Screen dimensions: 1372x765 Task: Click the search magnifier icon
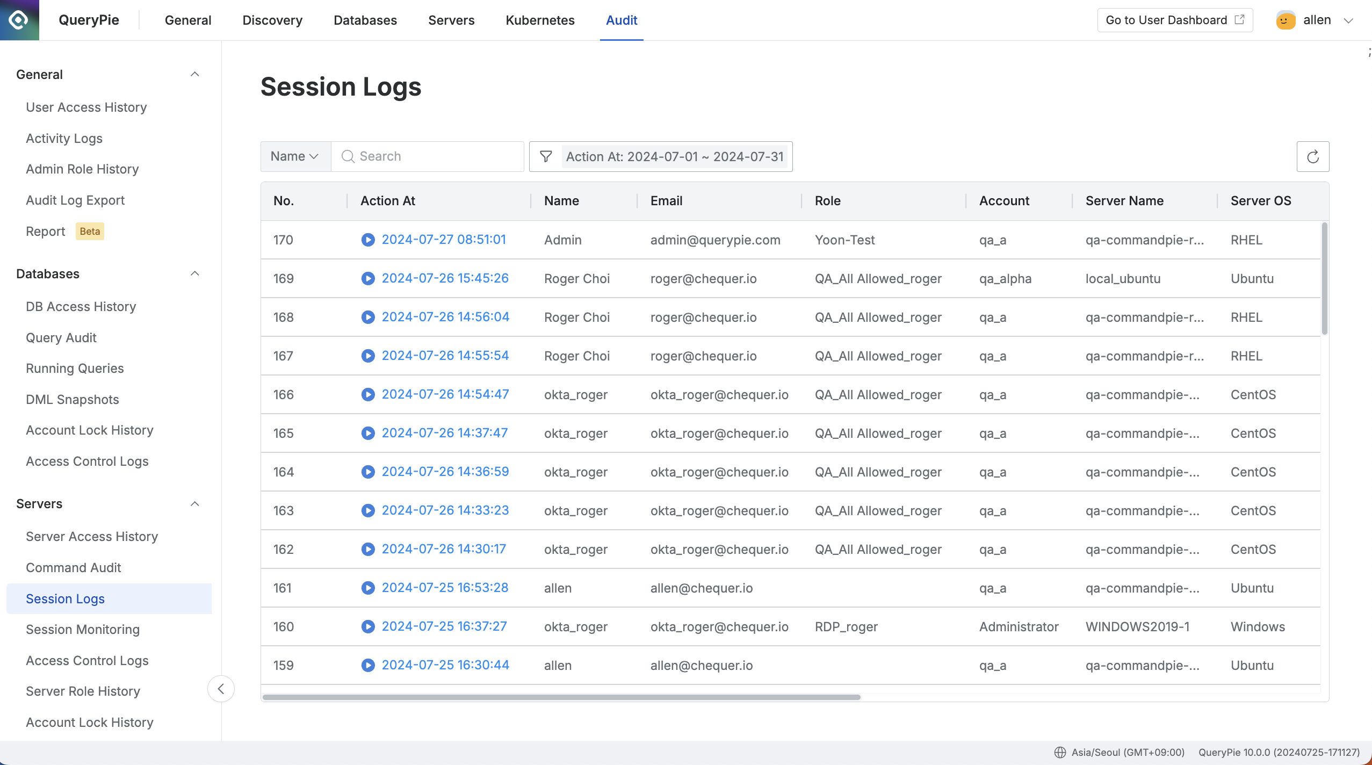click(x=348, y=156)
